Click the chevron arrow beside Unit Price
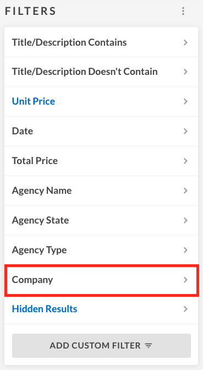This screenshot has height=370, width=203. (185, 101)
